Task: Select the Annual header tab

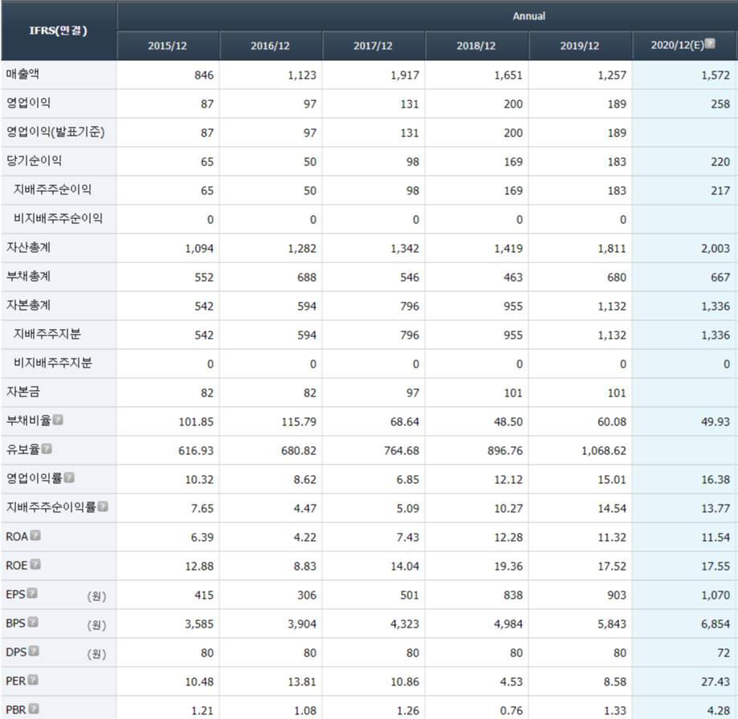Action: 528,16
